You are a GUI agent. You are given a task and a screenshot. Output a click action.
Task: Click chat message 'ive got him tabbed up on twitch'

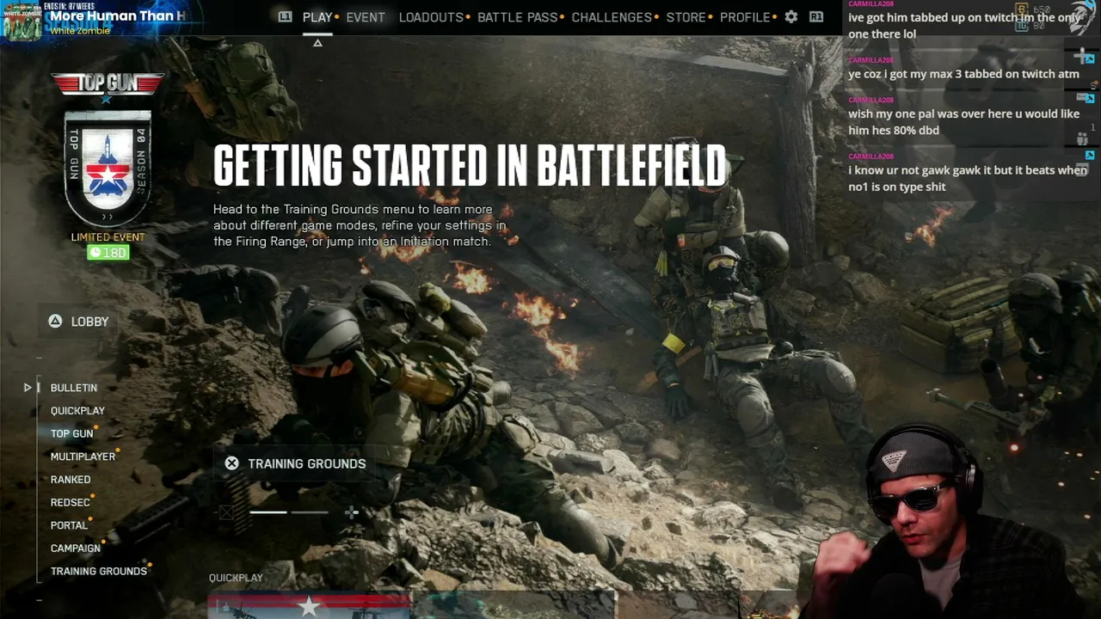point(963,26)
